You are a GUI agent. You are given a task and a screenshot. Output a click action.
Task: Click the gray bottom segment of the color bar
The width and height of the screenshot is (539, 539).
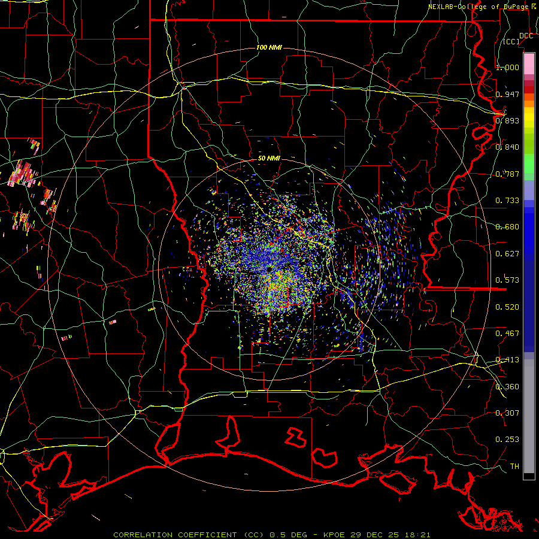coord(529,416)
